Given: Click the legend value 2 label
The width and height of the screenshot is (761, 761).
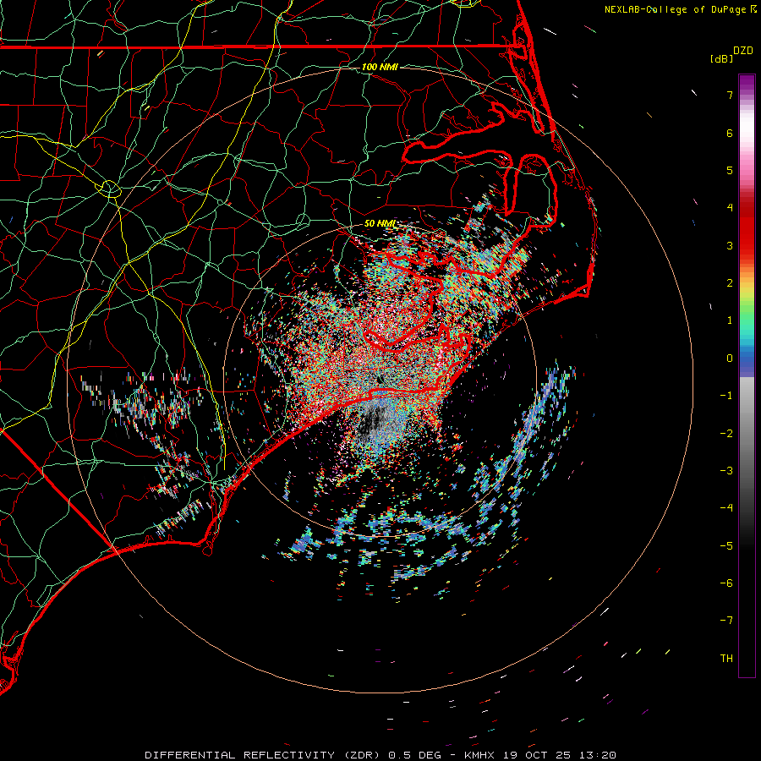Looking at the screenshot, I should [730, 283].
